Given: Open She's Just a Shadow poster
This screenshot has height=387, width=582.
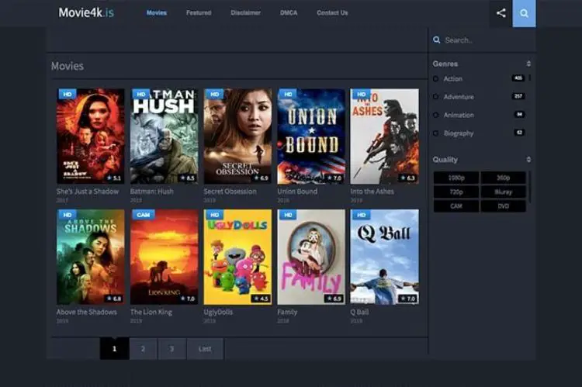Looking at the screenshot, I should (91, 136).
